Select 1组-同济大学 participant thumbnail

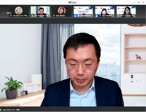19,12
